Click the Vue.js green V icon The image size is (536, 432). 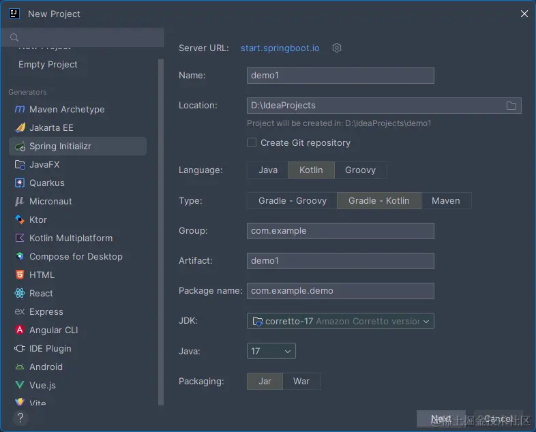(x=20, y=385)
